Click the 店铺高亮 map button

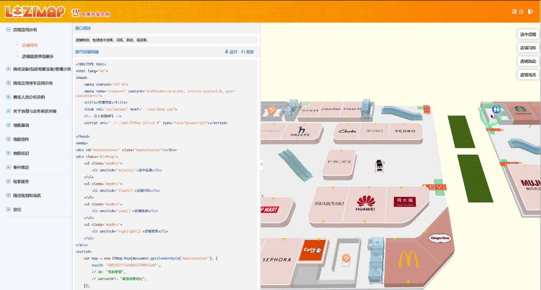pyautogui.click(x=528, y=74)
